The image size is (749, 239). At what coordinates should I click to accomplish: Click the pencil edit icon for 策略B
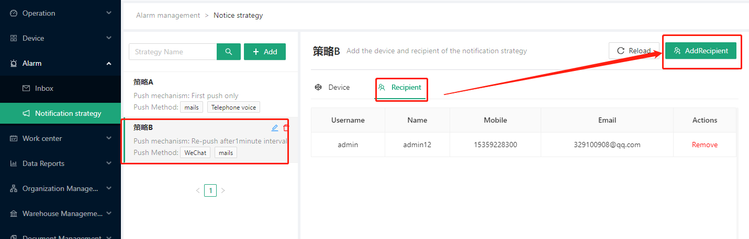pyautogui.click(x=275, y=127)
